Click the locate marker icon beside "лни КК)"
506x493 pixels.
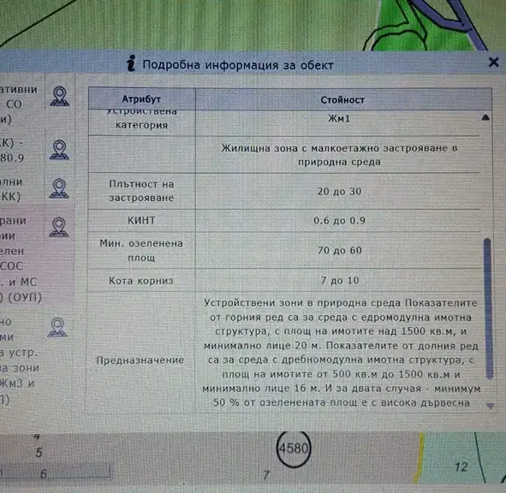click(59, 188)
